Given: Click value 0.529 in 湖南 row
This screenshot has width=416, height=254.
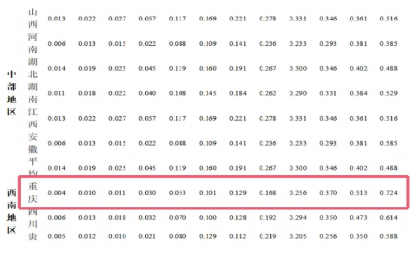Looking at the screenshot, I should 389,93.
